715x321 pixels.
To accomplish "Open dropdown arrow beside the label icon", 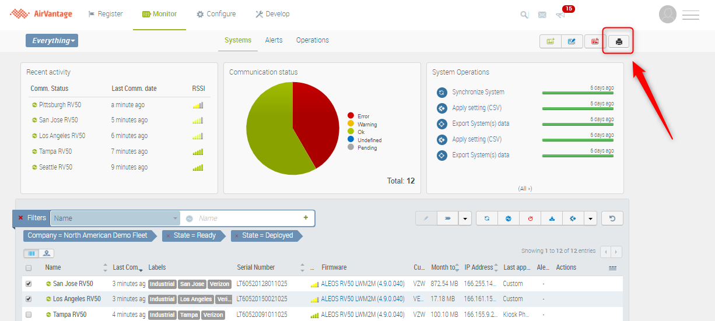I will (x=465, y=218).
